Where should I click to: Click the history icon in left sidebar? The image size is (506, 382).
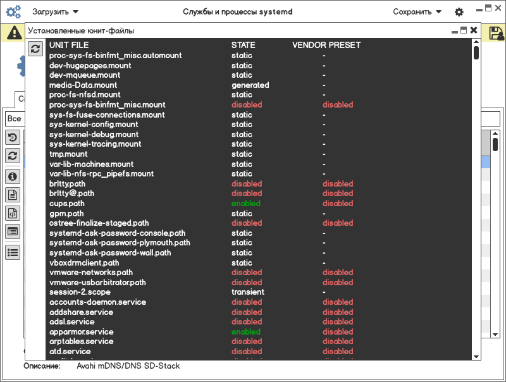point(13,137)
